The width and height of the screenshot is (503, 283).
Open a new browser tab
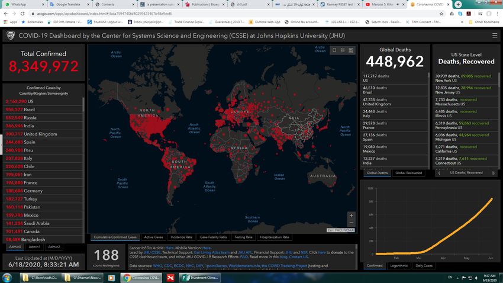(458, 4)
